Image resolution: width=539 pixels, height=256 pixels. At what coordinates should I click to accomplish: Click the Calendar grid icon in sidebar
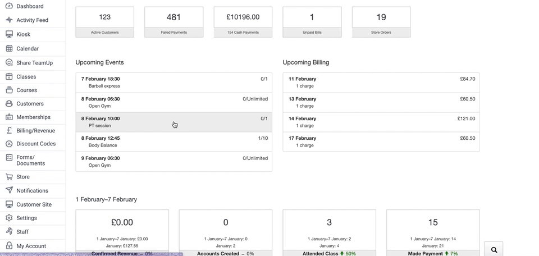coord(9,49)
